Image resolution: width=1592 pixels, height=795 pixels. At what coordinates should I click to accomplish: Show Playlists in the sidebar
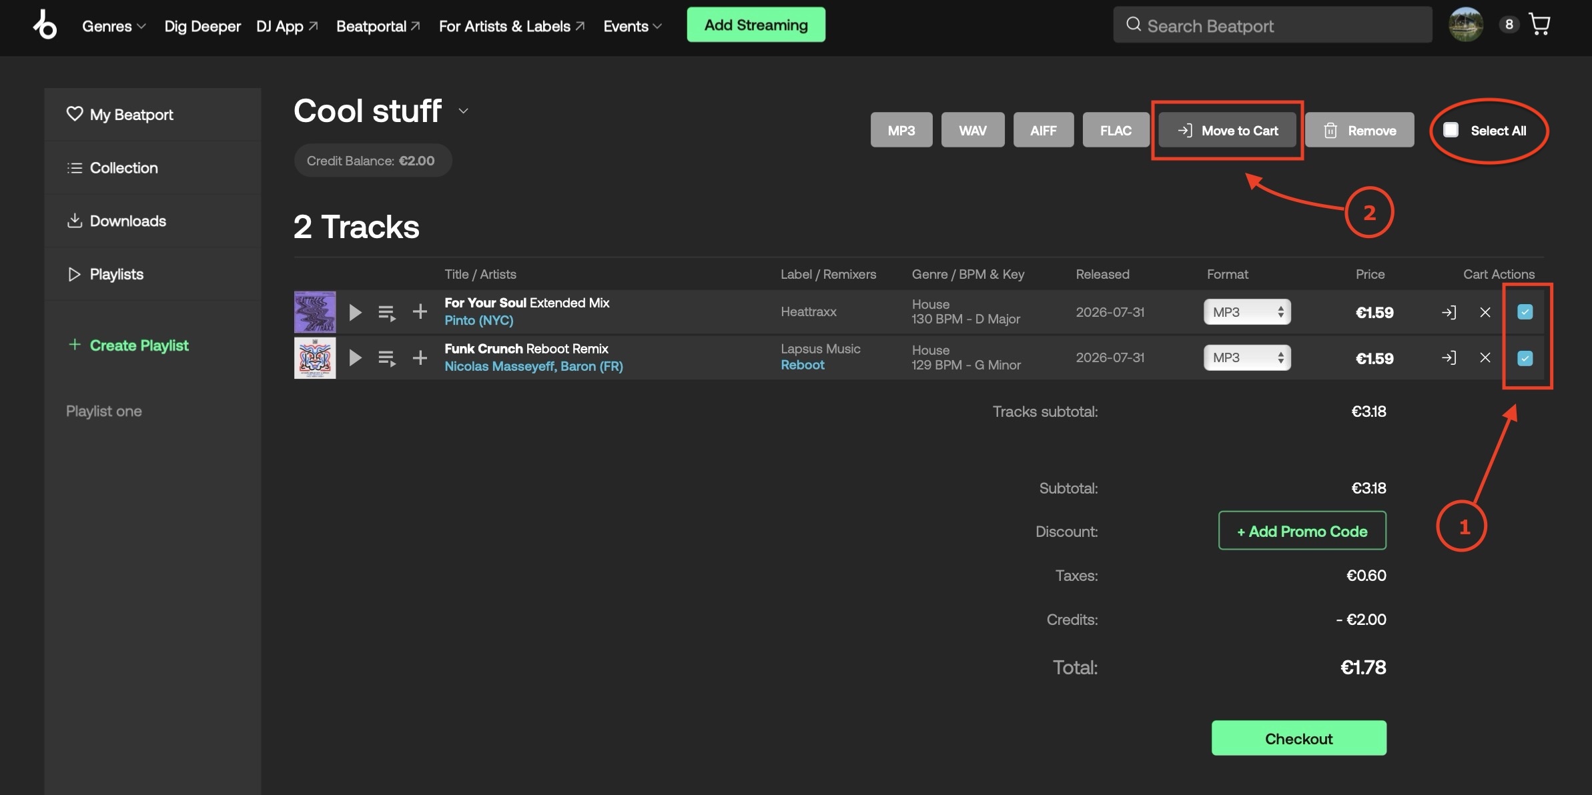[153, 274]
